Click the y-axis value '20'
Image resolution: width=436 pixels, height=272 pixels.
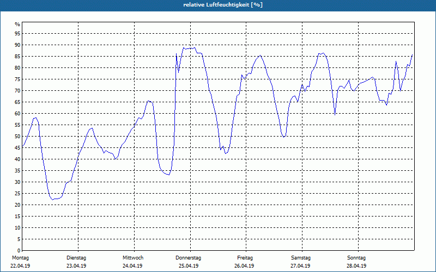17,205
